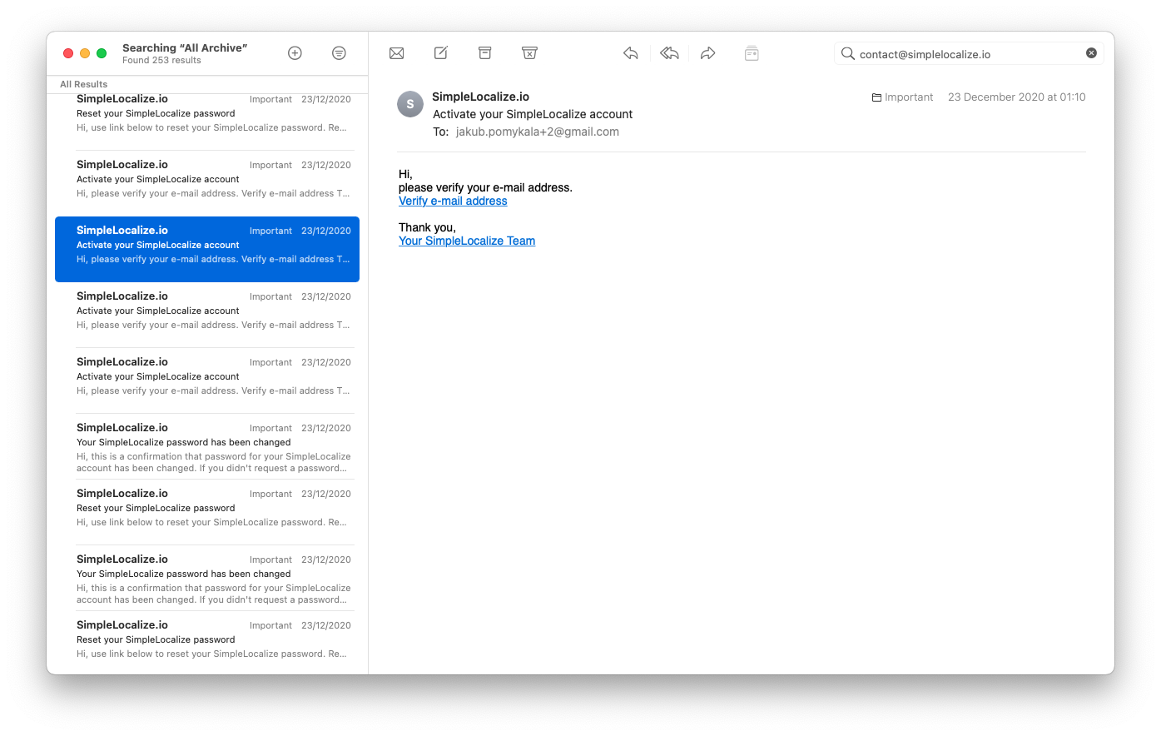Compose a new message
Screen dimensions: 1161x736
(x=441, y=53)
